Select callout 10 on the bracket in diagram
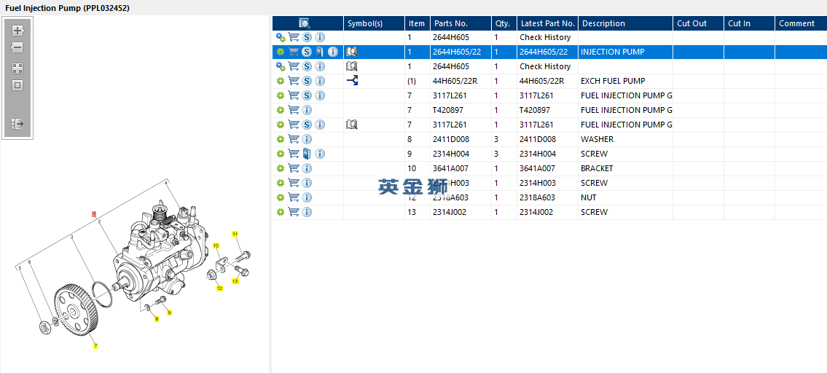Image resolution: width=827 pixels, height=373 pixels. 216,246
